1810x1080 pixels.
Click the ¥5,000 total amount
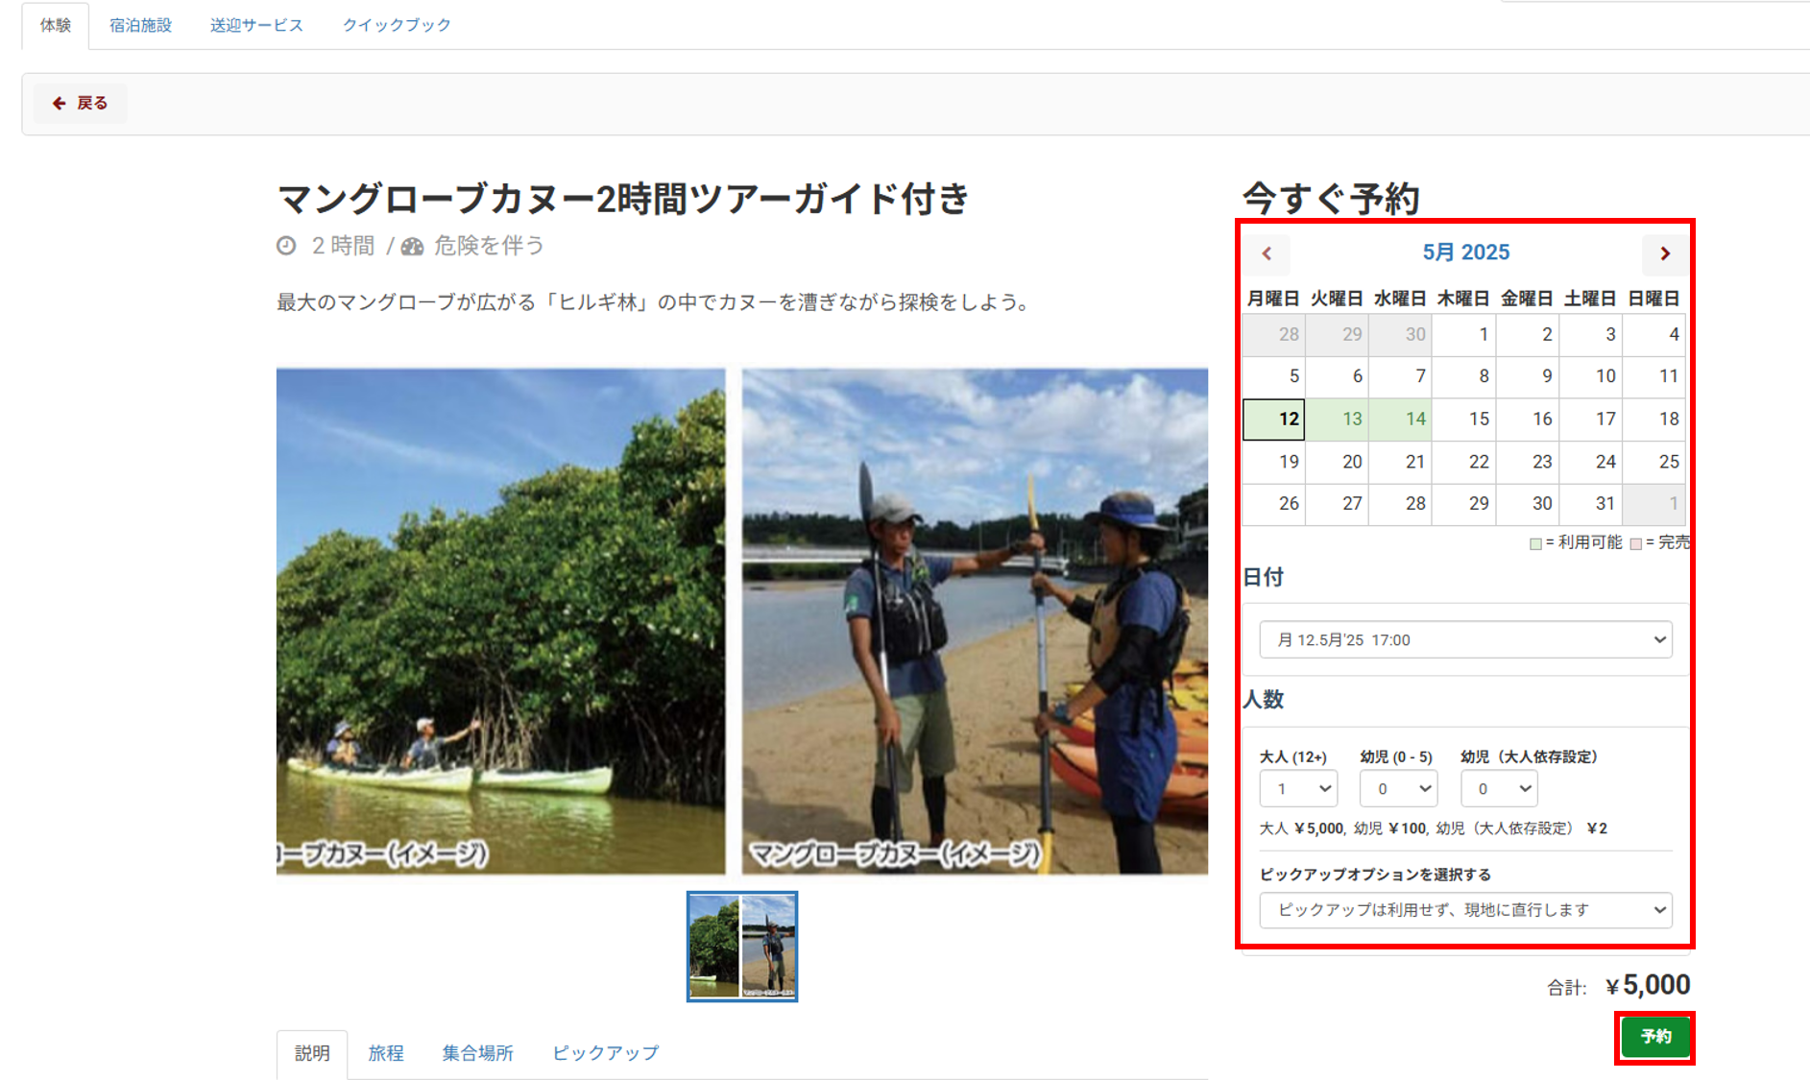pos(1649,985)
